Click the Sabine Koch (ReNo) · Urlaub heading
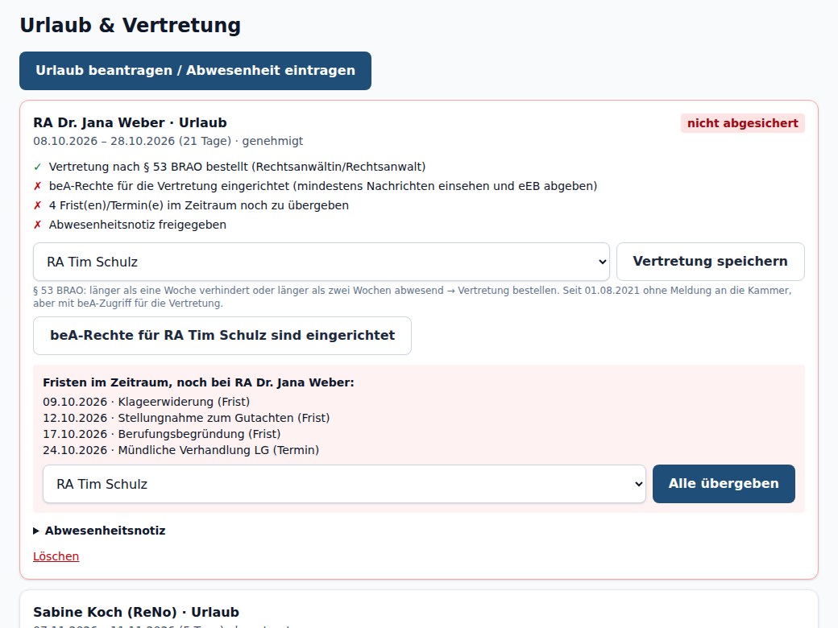 (x=136, y=612)
